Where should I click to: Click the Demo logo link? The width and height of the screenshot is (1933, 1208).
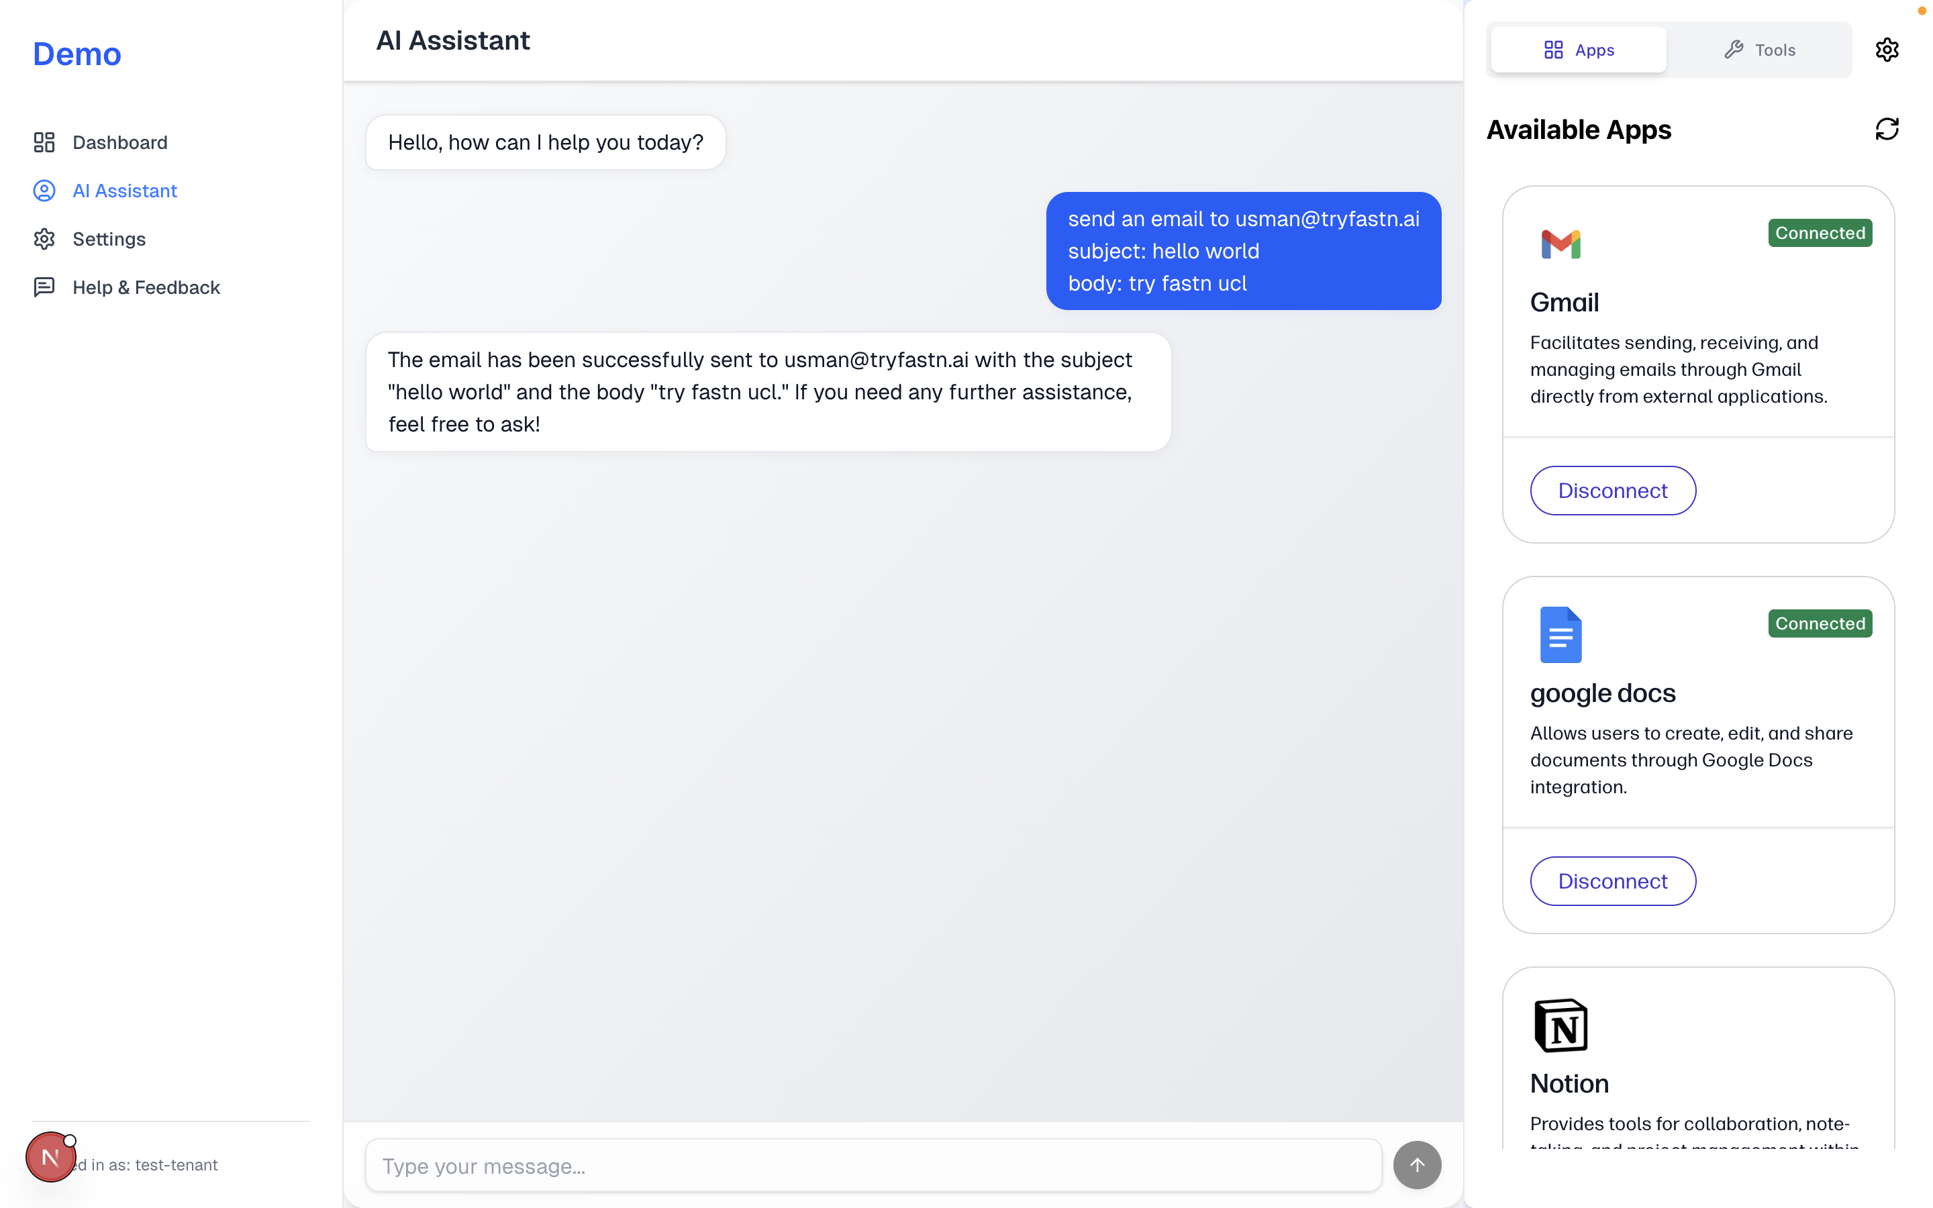pyautogui.click(x=77, y=54)
